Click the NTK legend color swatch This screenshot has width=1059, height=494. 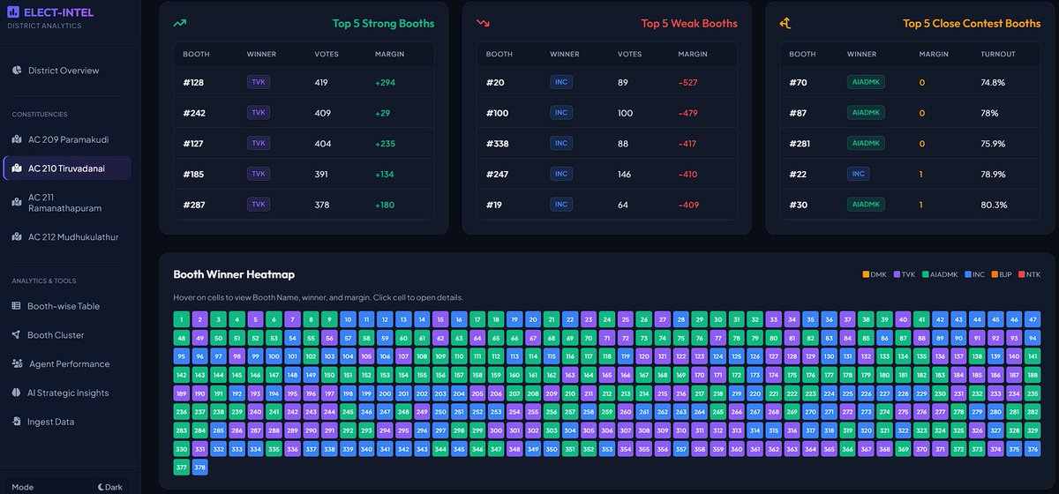[x=1021, y=274]
